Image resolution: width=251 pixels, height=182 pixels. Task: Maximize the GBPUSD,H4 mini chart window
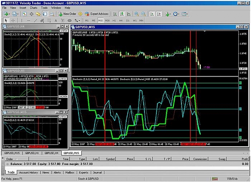[x=62, y=27]
